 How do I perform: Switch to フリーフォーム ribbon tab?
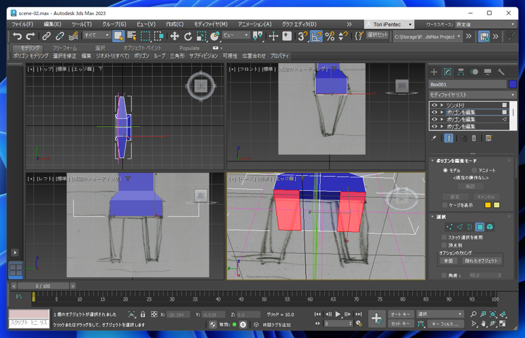pos(64,48)
